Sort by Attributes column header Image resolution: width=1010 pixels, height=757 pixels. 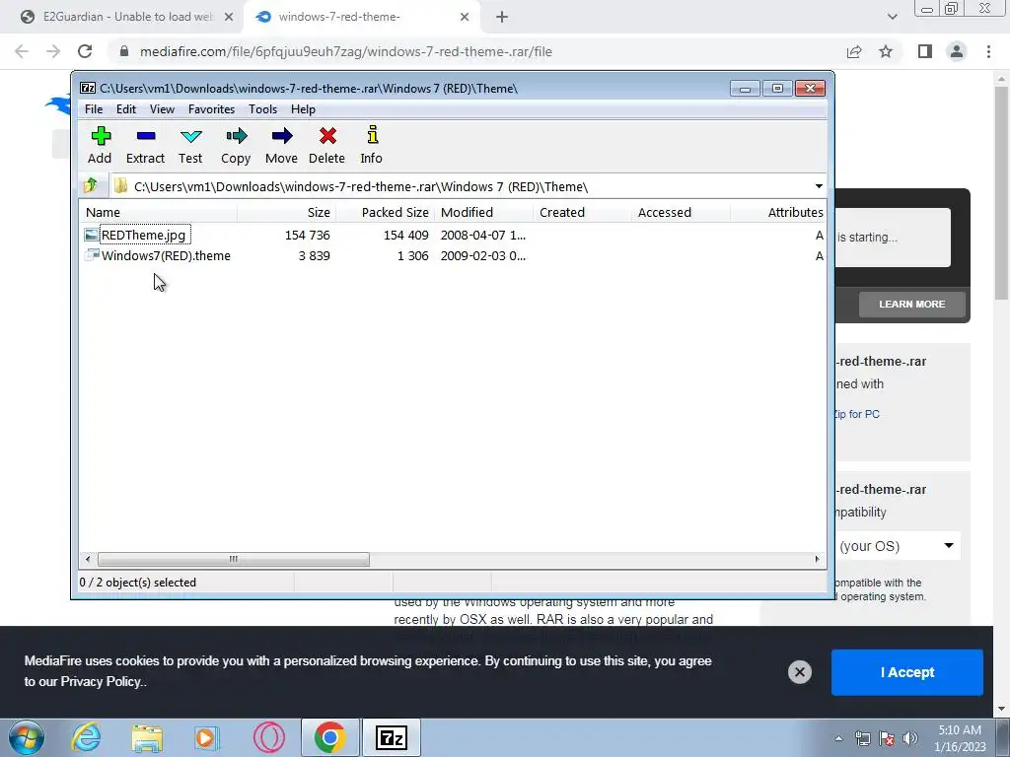778,213
